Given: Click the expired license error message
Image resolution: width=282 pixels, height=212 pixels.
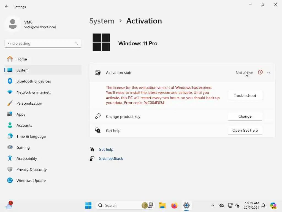Looking at the screenshot, I should coord(163,95).
